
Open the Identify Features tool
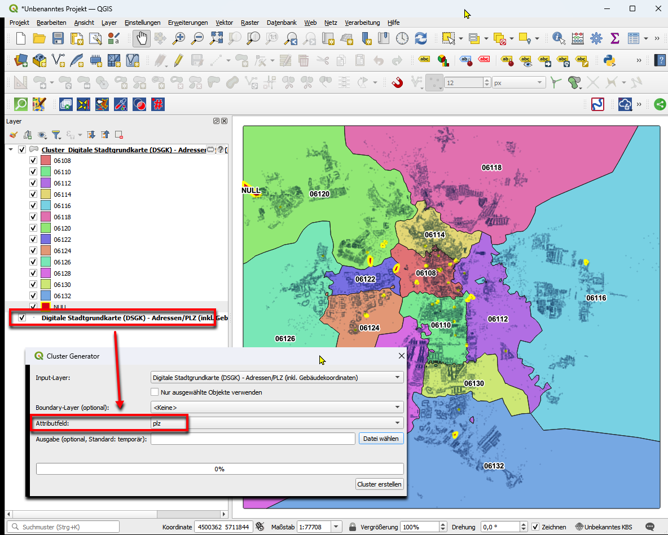(559, 38)
